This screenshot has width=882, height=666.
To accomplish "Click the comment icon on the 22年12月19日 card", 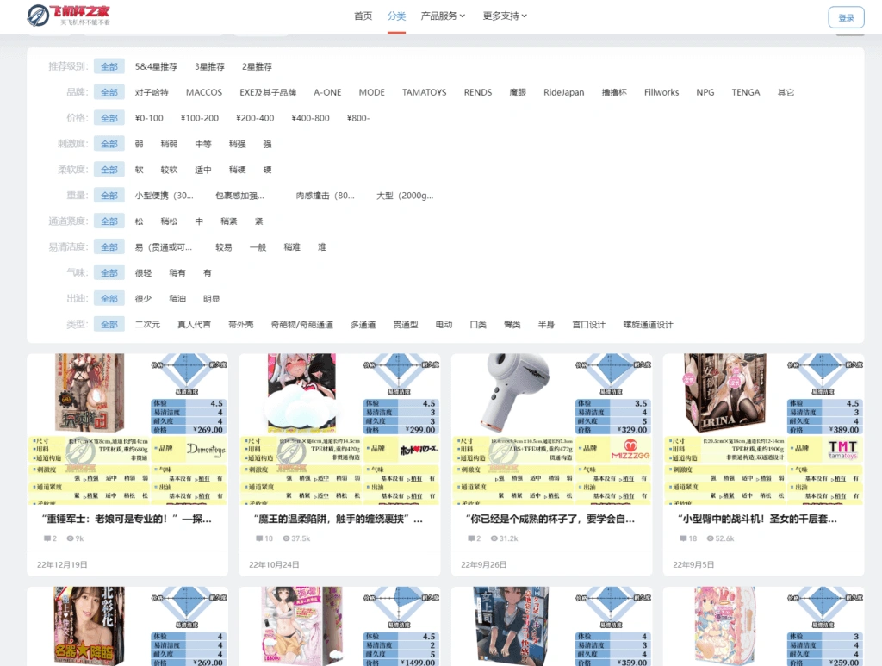I will 47,538.
